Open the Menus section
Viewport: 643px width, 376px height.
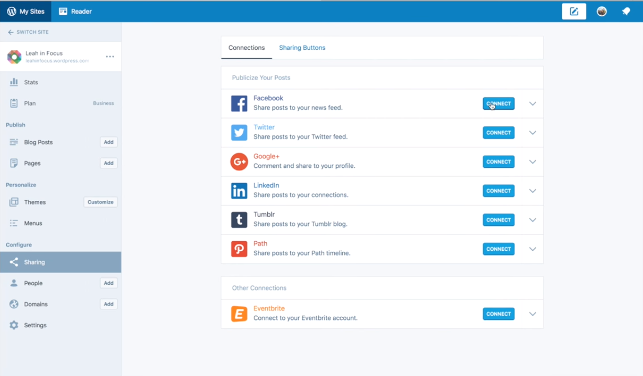(x=34, y=223)
